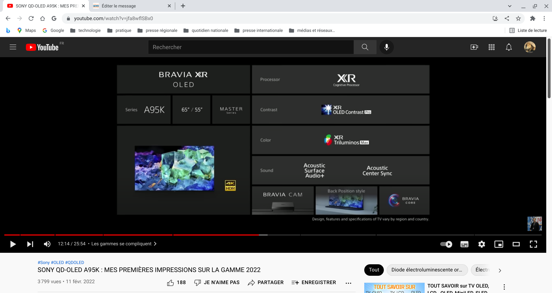This screenshot has height=293, width=552.
Task: Open the notifications bell
Action: coord(509,47)
